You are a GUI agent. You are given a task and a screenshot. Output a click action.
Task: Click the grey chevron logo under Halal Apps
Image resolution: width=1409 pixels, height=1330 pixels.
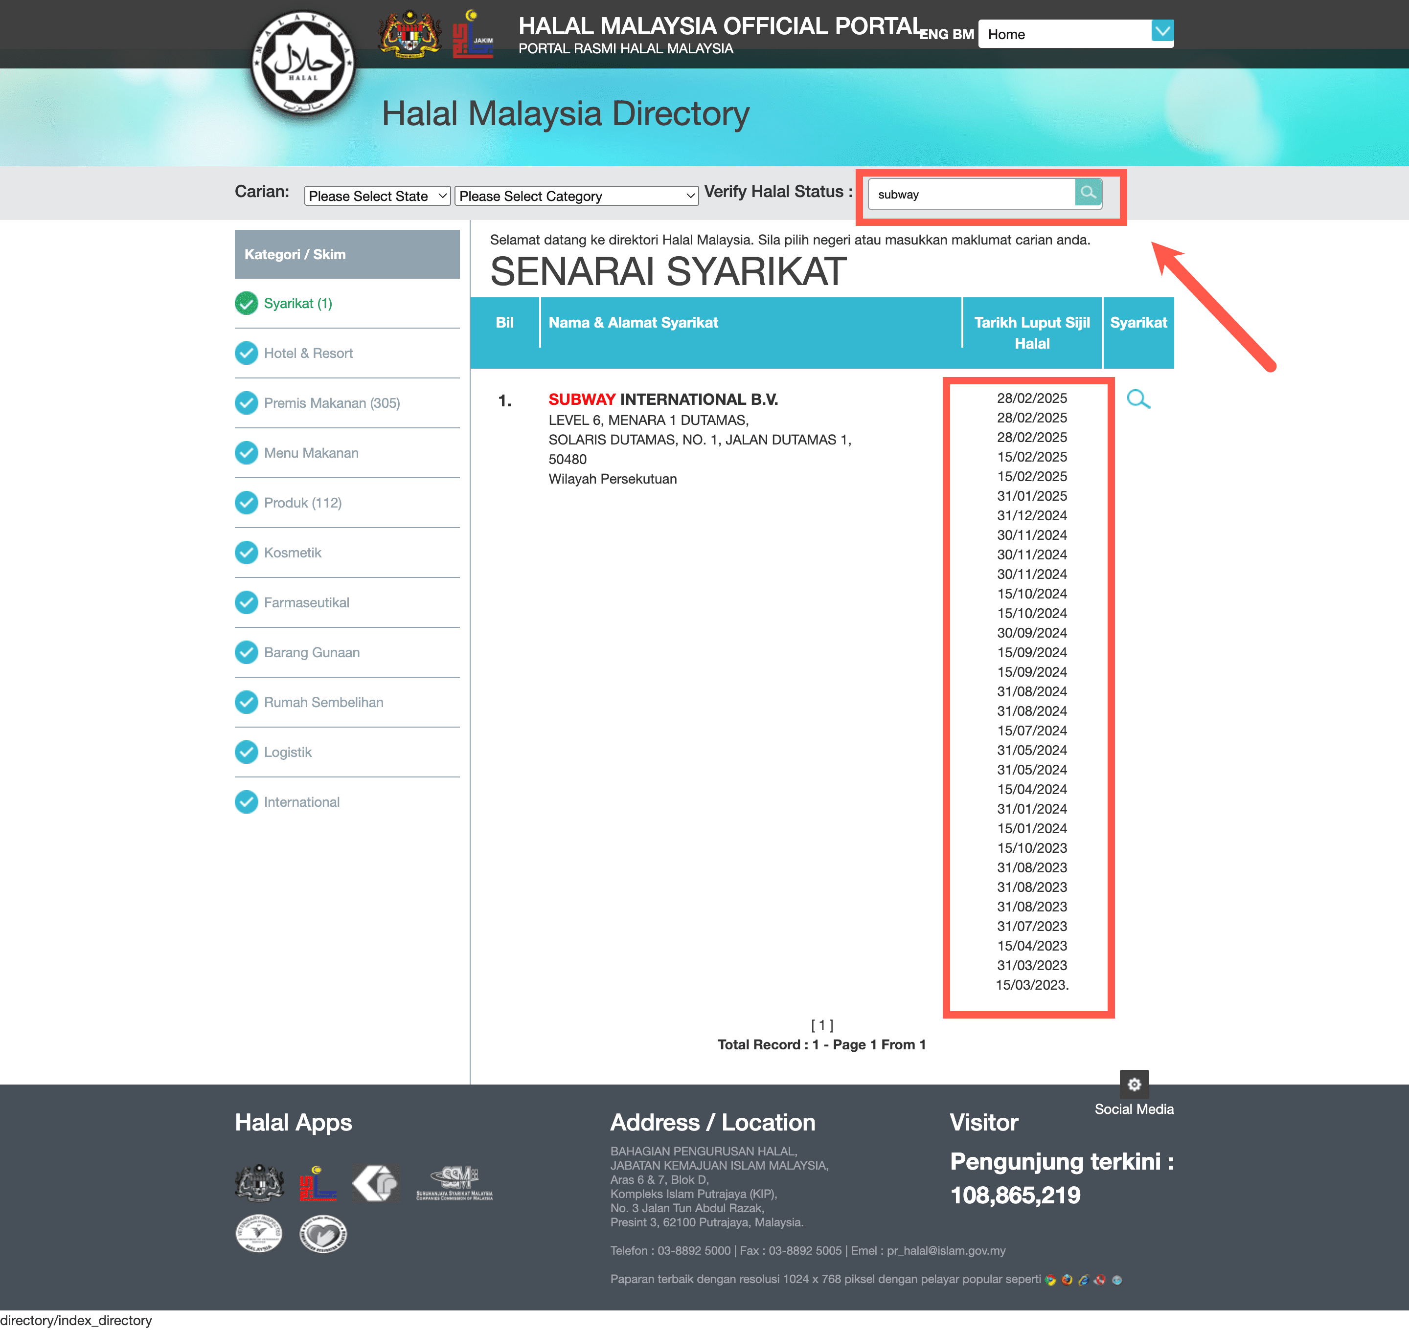[x=375, y=1182]
